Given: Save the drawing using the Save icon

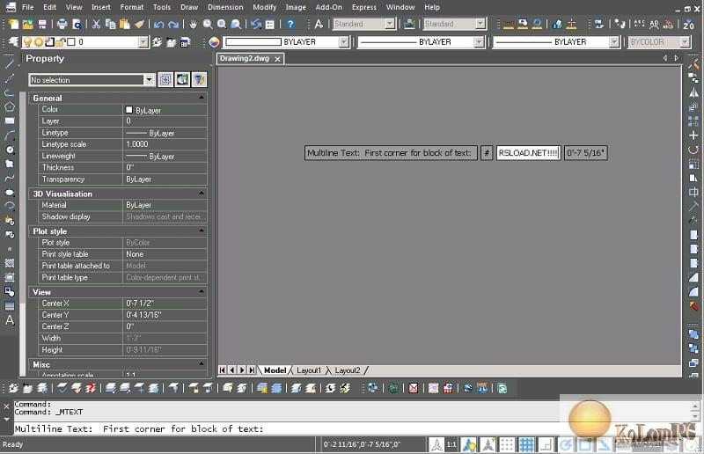Looking at the screenshot, I should [x=41, y=24].
